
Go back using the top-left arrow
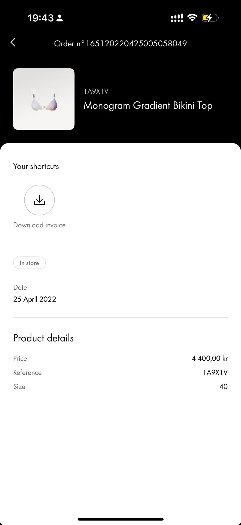[13, 43]
